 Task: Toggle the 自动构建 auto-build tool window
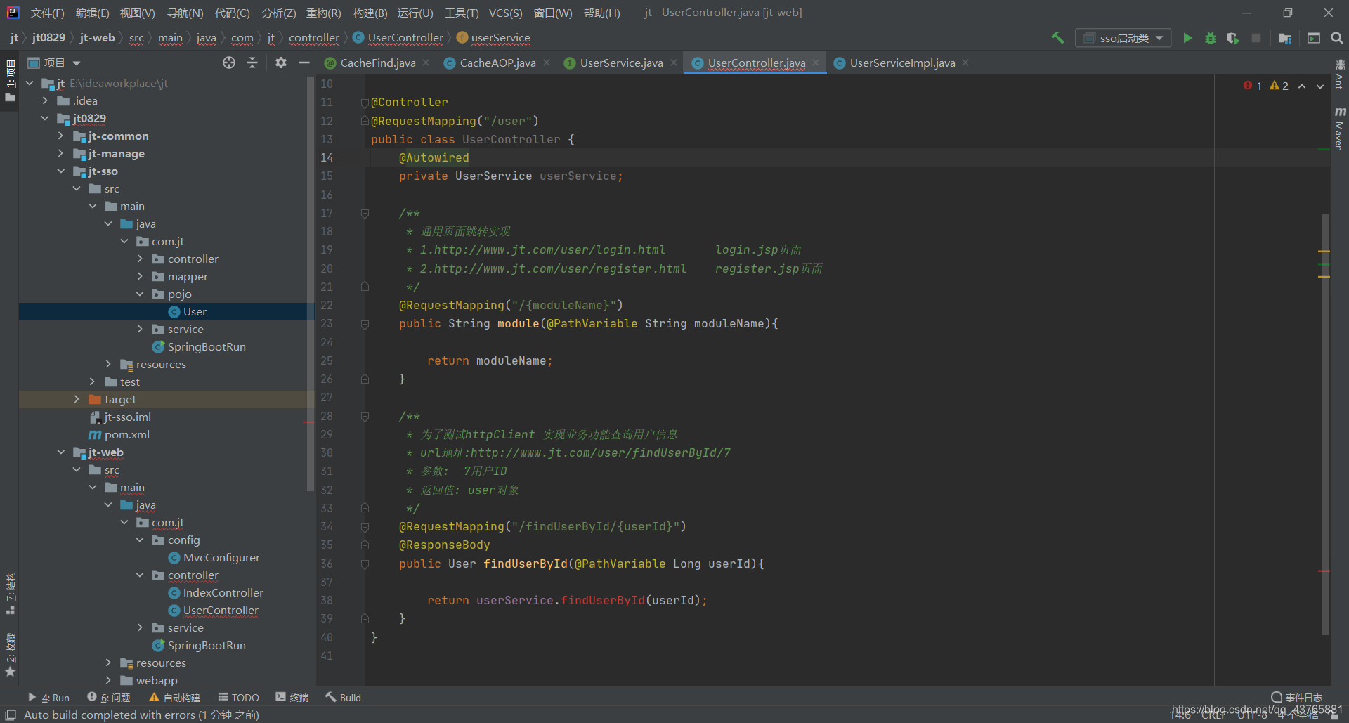(175, 697)
